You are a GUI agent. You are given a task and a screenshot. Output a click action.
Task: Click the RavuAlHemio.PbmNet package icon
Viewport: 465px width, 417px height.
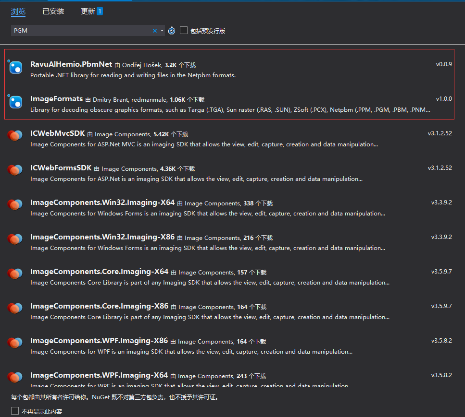pos(15,68)
